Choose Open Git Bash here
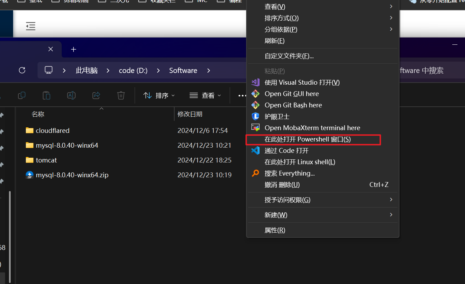465x284 pixels. click(293, 105)
